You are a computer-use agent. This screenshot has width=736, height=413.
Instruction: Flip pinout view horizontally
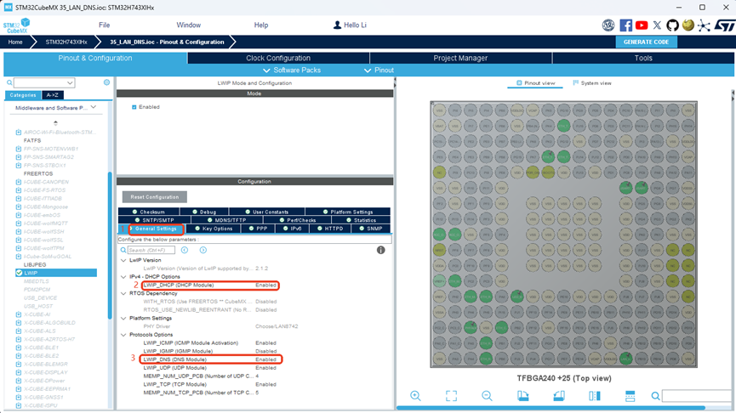coord(594,396)
